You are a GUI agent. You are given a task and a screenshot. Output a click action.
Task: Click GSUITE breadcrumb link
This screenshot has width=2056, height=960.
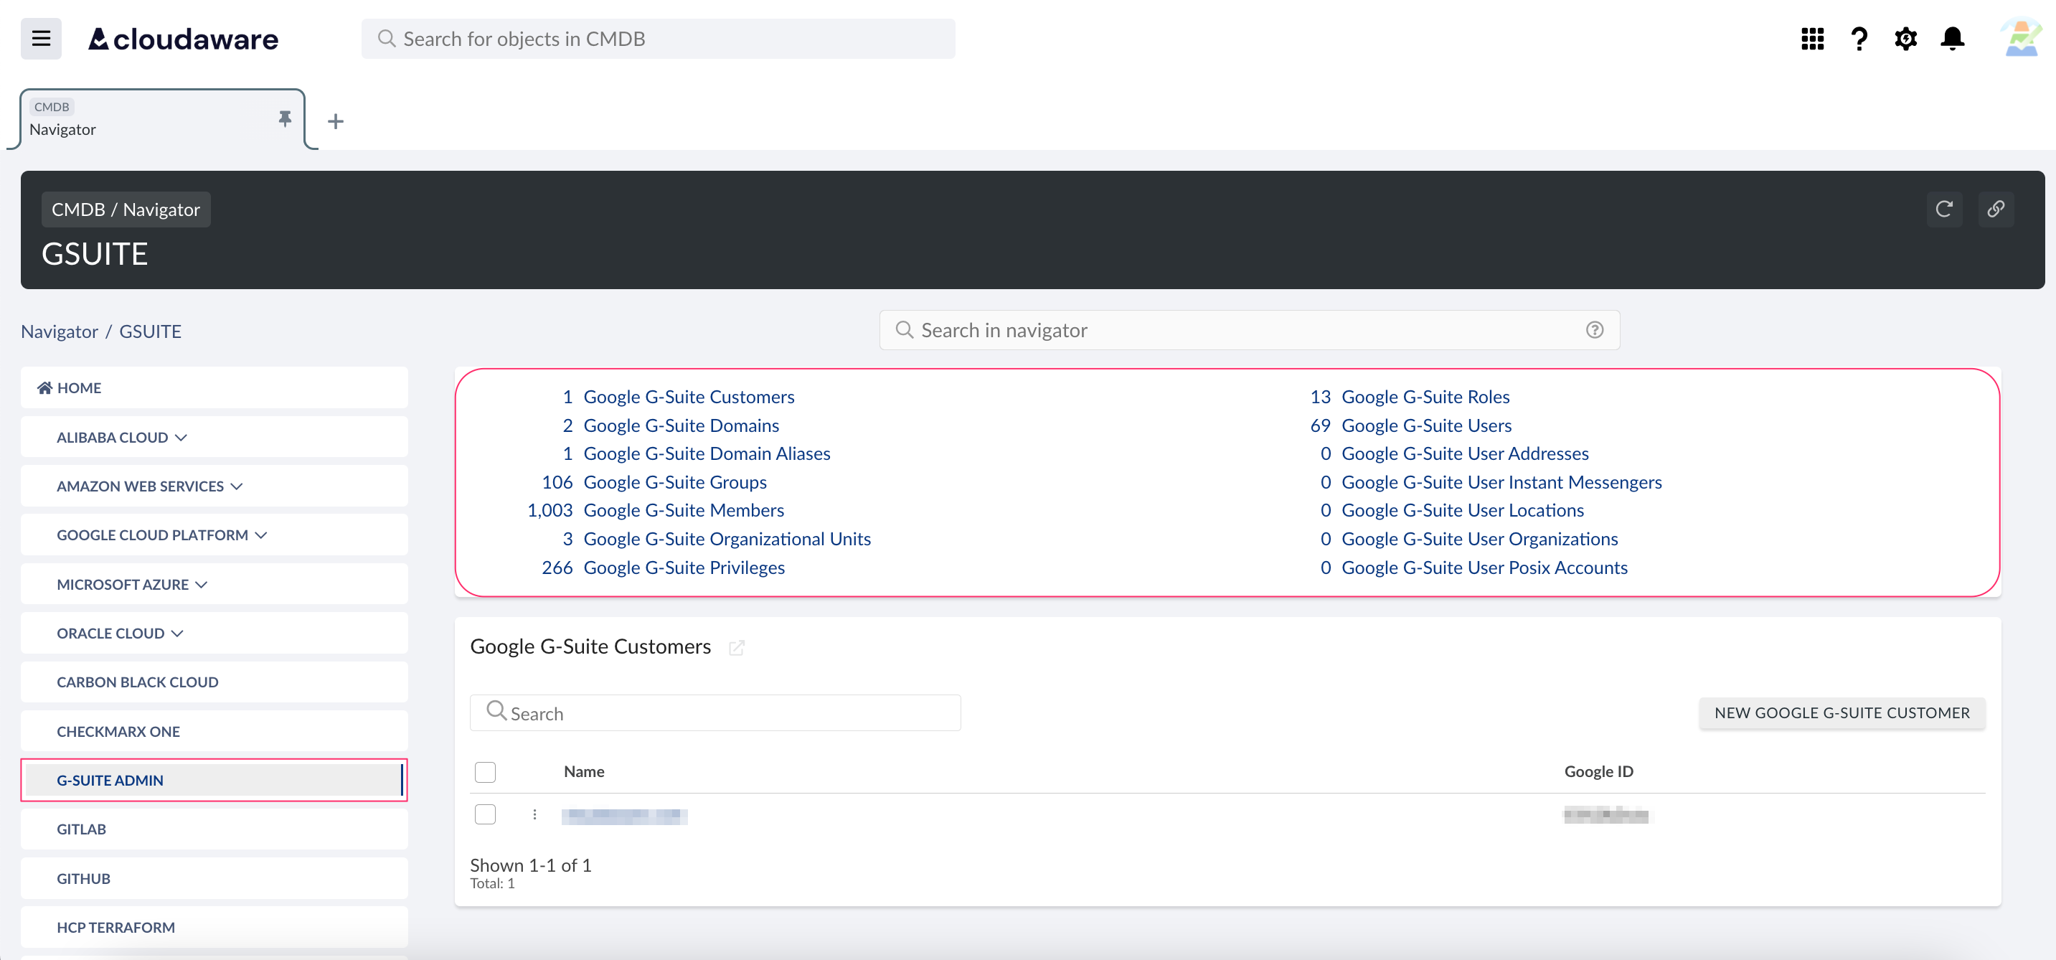150,331
